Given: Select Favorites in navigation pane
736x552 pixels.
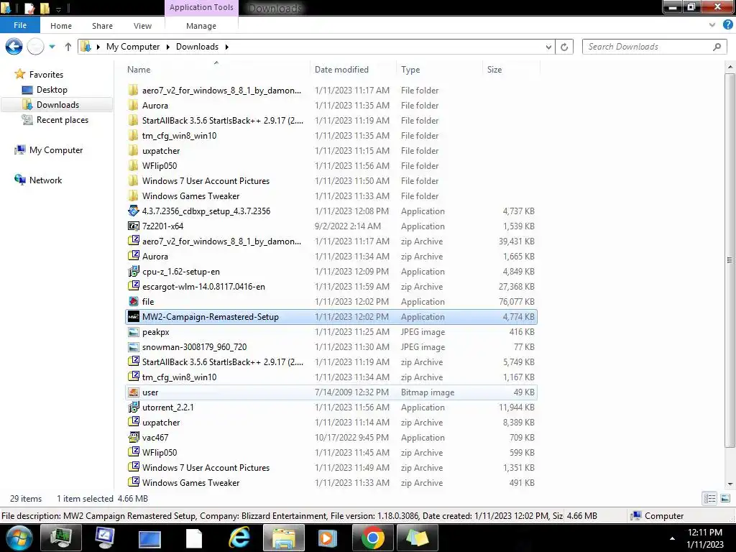Looking at the screenshot, I should click(46, 75).
